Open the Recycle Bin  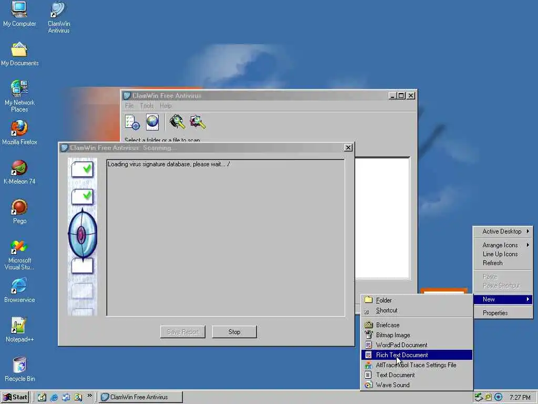[19, 369]
